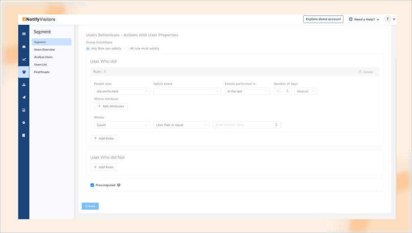The width and height of the screenshot is (412, 233).
Task: Click Explore demo account button
Action: pos(323,19)
